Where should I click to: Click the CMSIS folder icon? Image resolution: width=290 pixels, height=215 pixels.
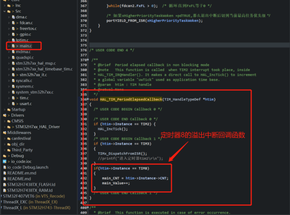coord(9,121)
